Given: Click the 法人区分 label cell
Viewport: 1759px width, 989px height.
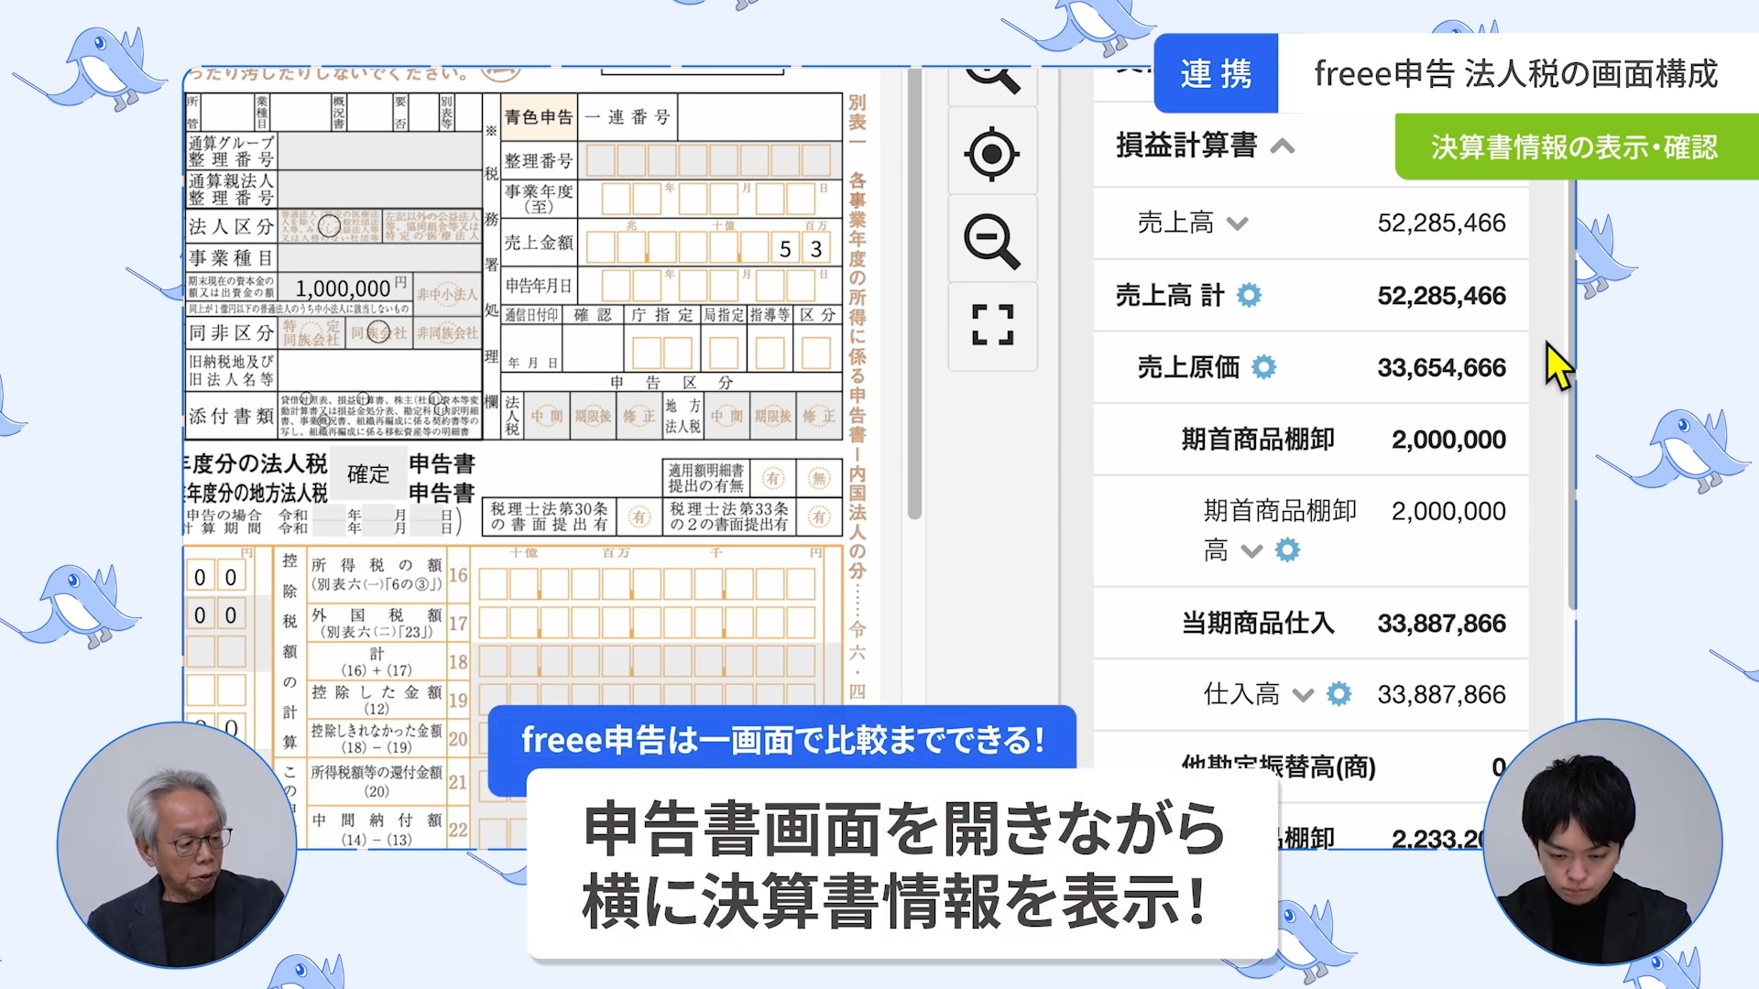Looking at the screenshot, I should tap(231, 225).
